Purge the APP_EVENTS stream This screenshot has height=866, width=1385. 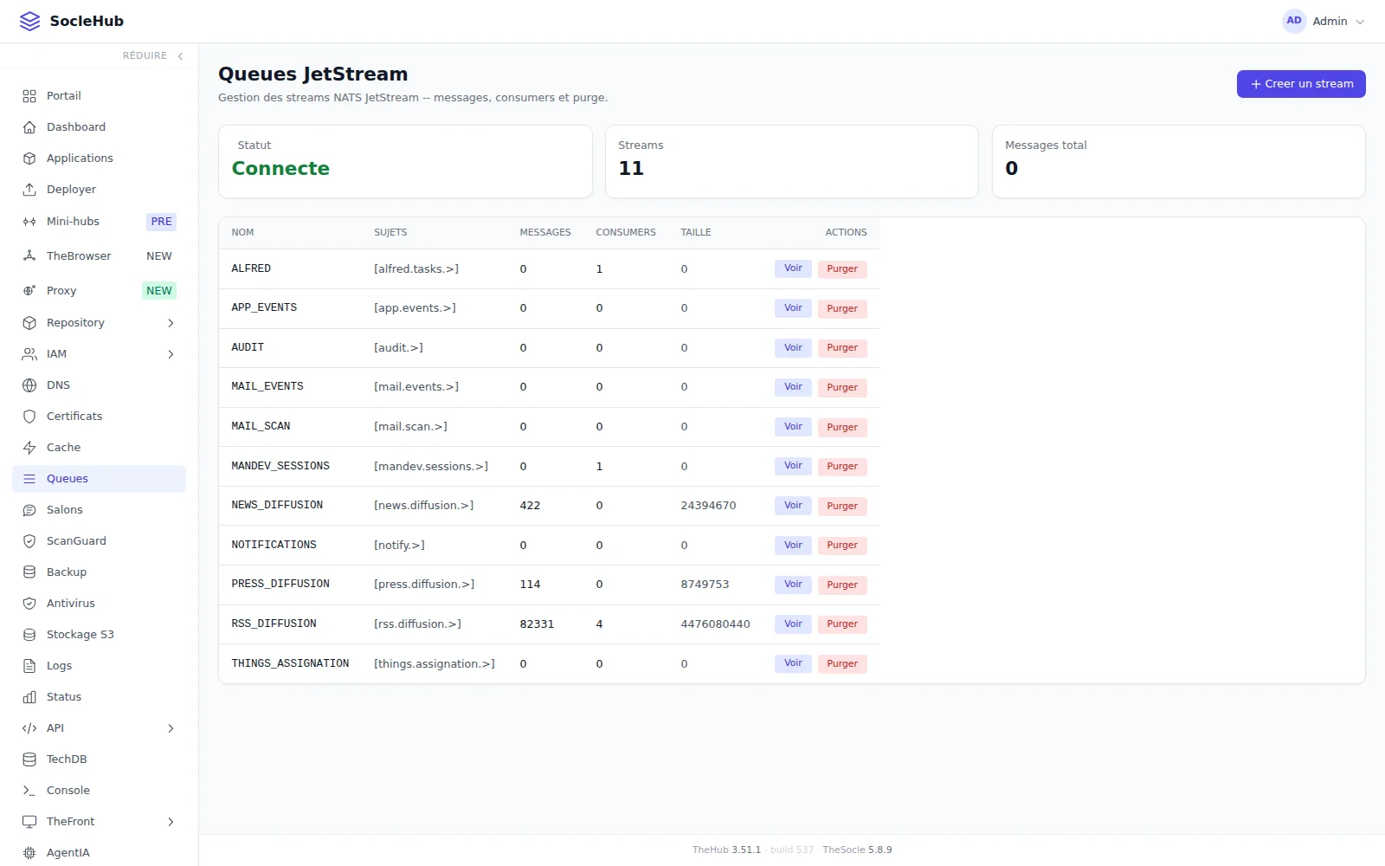(x=842, y=308)
